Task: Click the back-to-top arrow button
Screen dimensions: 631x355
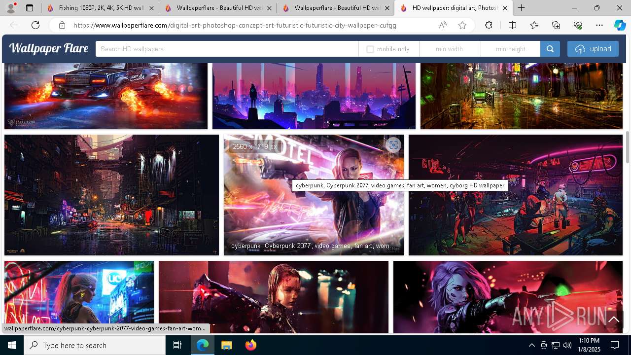Action: coord(614,319)
